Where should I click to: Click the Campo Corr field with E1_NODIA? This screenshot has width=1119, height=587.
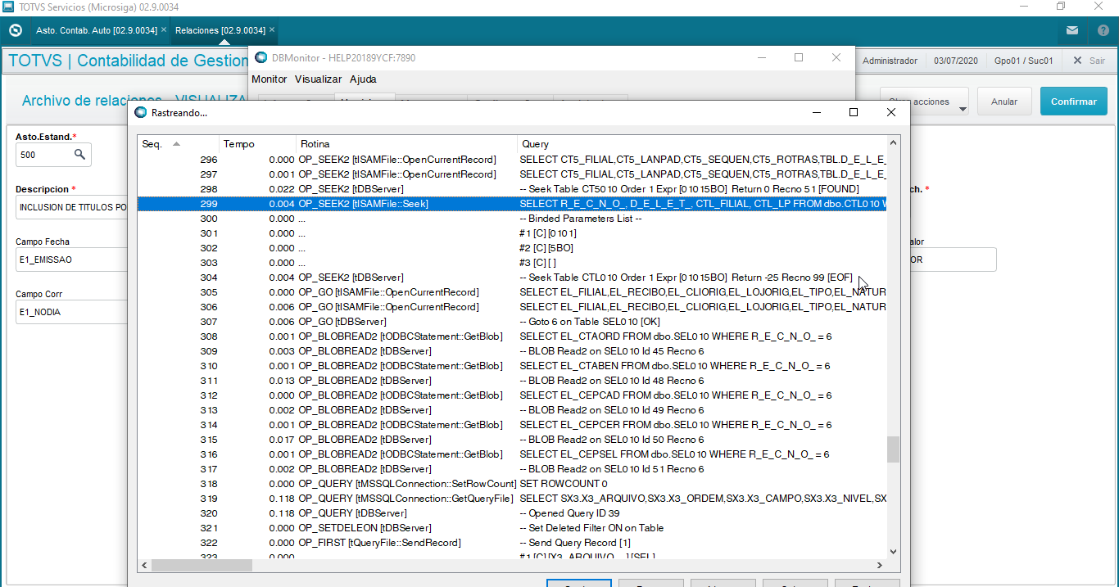point(71,312)
